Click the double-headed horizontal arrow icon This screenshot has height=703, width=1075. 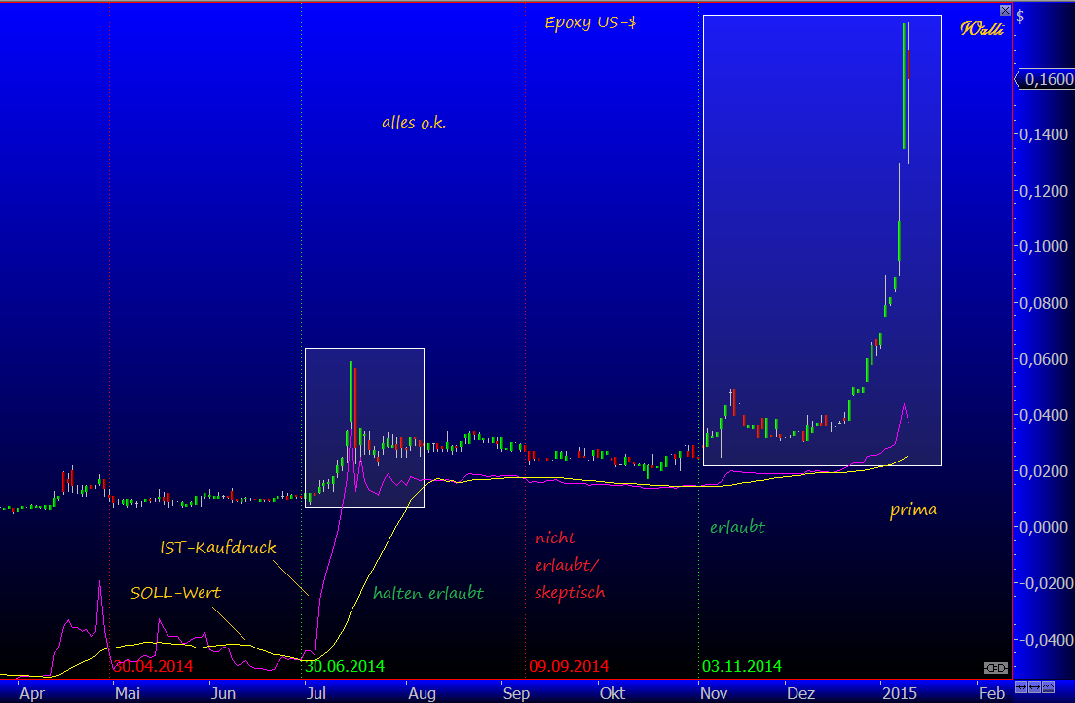coord(1034,687)
